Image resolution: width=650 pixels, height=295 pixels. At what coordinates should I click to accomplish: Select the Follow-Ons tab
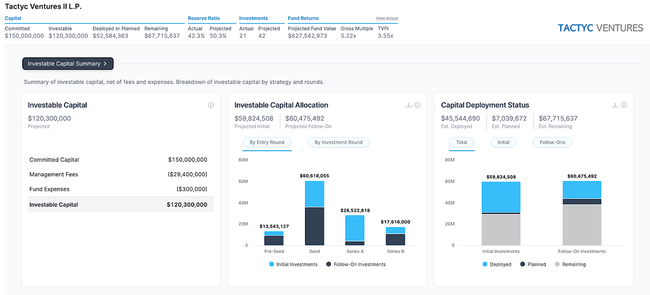[552, 143]
